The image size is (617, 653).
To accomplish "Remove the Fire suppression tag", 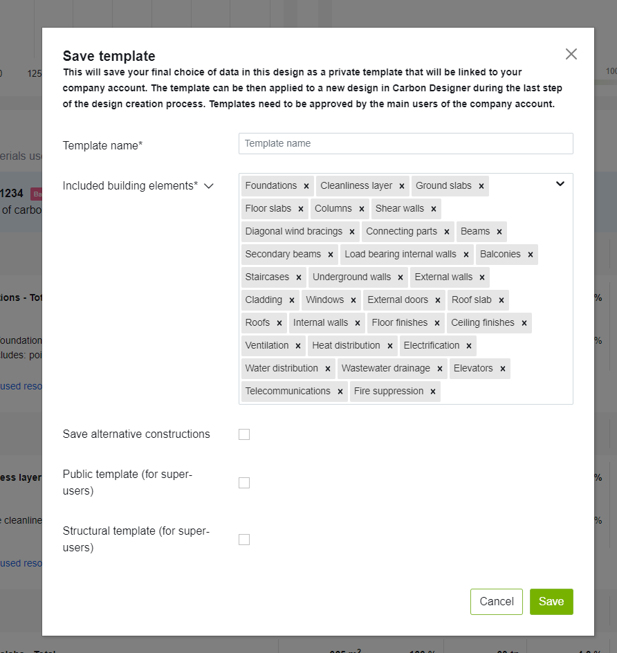I will coord(432,392).
